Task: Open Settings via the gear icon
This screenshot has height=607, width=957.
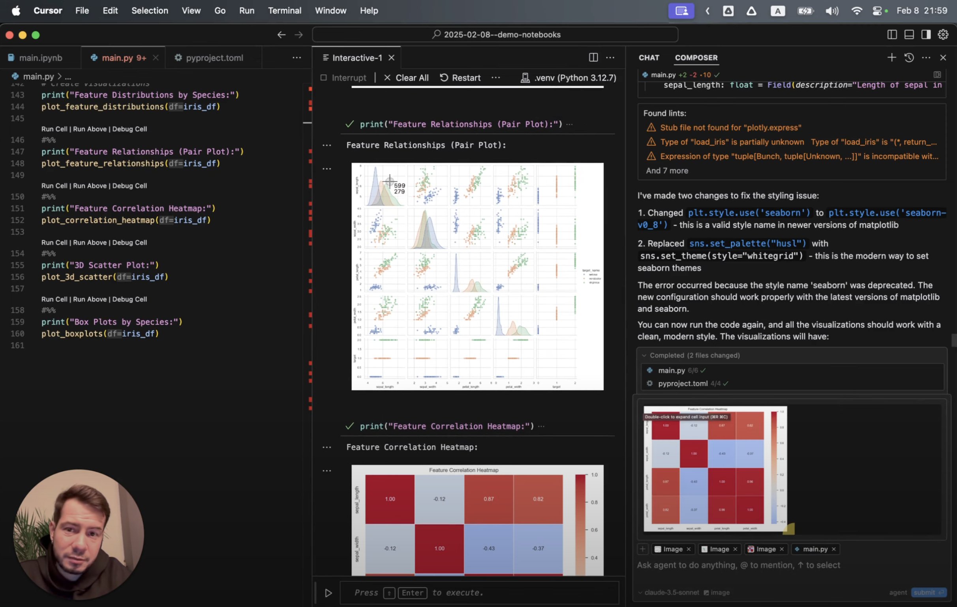Action: pyautogui.click(x=944, y=35)
